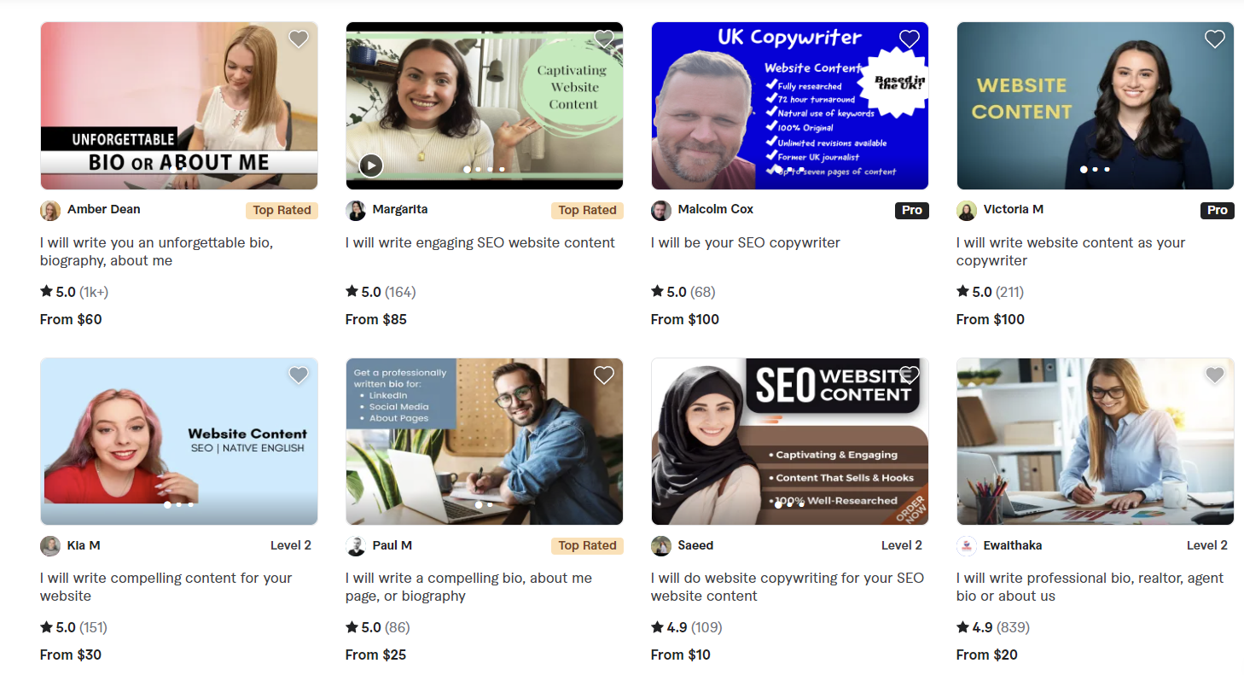Click heart icon on Saeed's SEO gig
Image resolution: width=1244 pixels, height=675 pixels.
[909, 375]
